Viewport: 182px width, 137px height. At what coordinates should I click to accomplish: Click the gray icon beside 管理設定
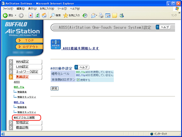point(11,123)
